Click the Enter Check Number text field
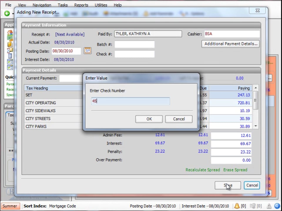Screen dimensions: 282x211 coord(130,101)
